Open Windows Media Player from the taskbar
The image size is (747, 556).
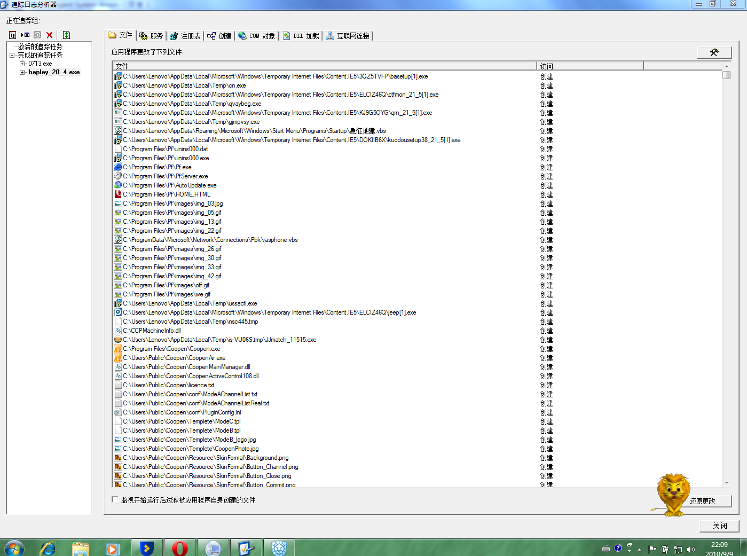(113, 548)
